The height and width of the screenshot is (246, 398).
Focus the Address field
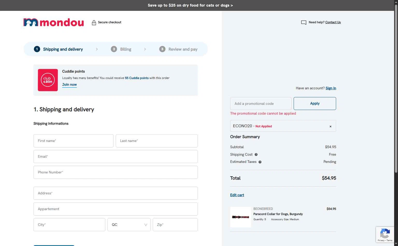point(115,193)
